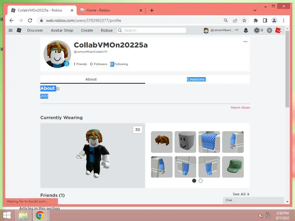Click the site lock icon
295x221 pixels.
coord(41,20)
